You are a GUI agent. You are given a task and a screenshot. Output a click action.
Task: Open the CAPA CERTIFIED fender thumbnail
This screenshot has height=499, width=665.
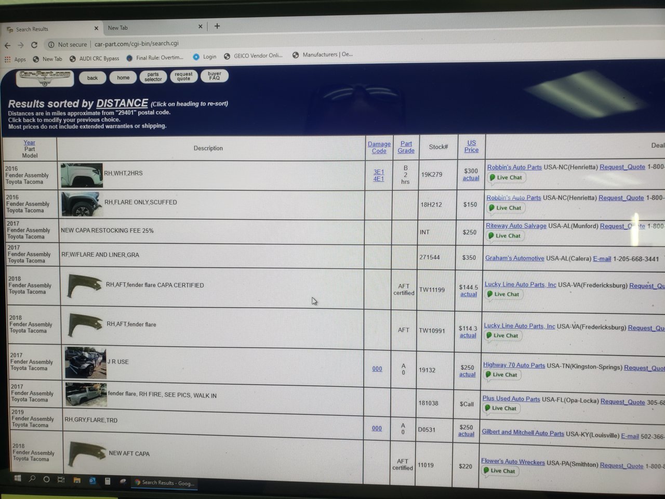click(x=85, y=287)
